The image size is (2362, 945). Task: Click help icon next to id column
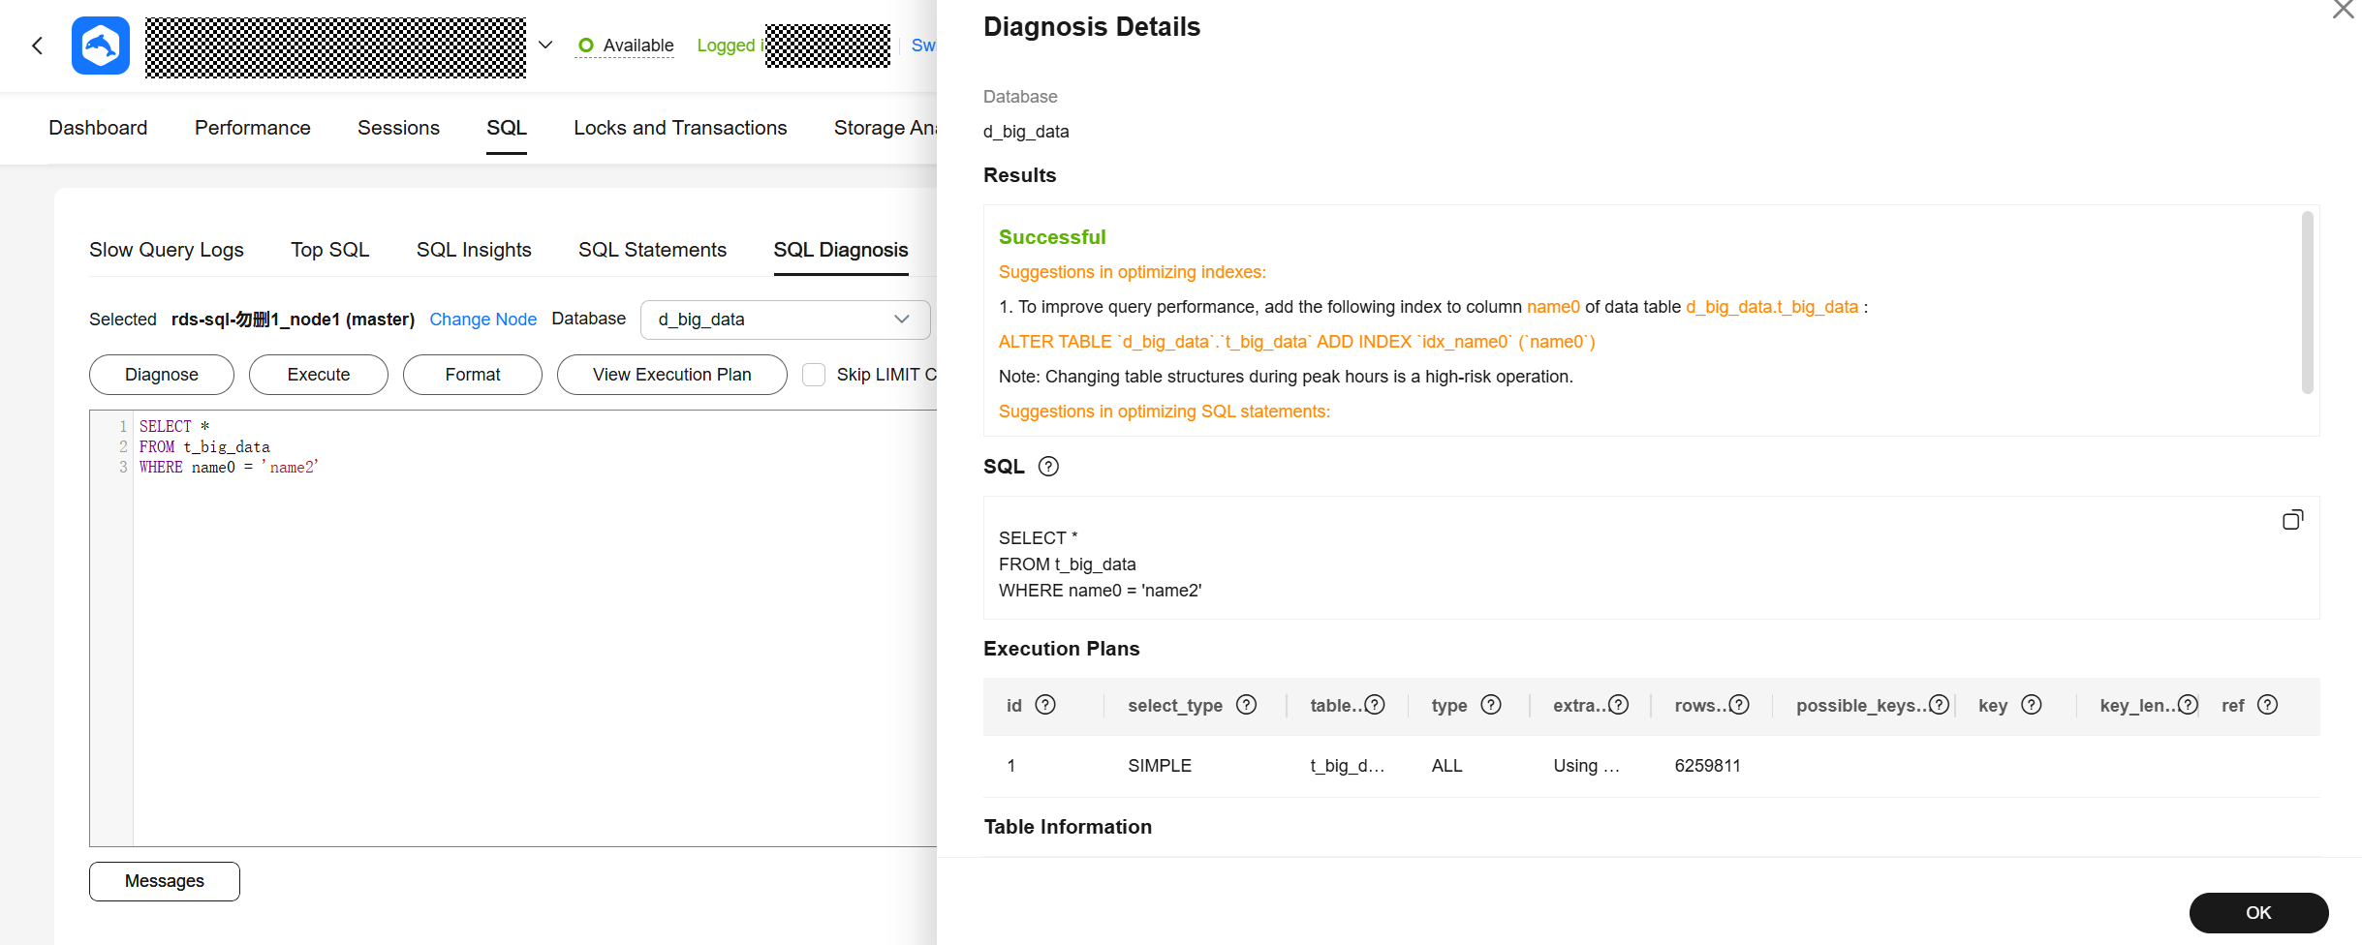point(1045,705)
